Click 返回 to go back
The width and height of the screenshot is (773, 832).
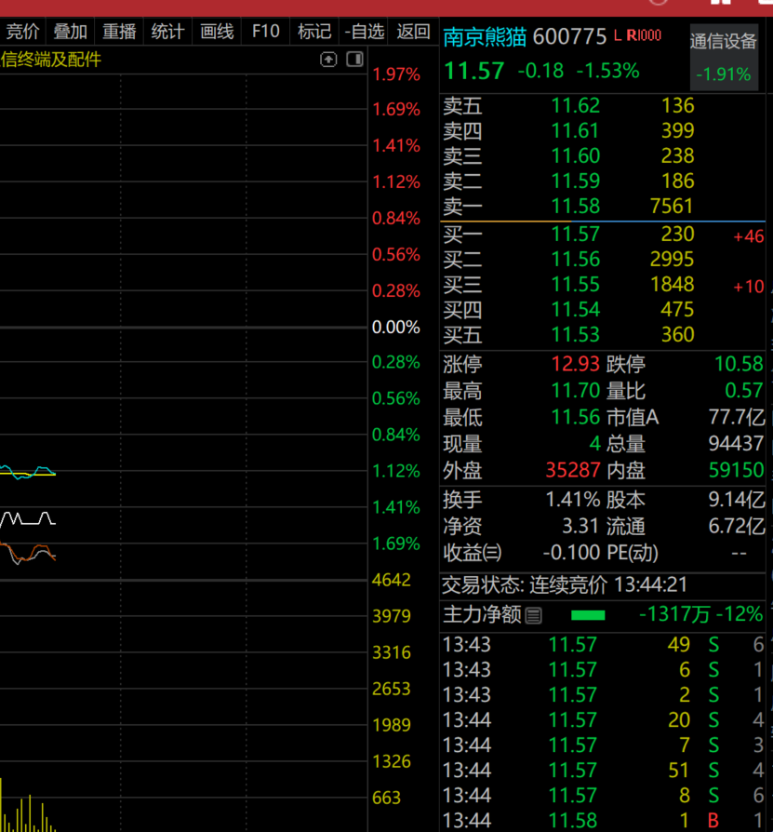click(x=413, y=32)
